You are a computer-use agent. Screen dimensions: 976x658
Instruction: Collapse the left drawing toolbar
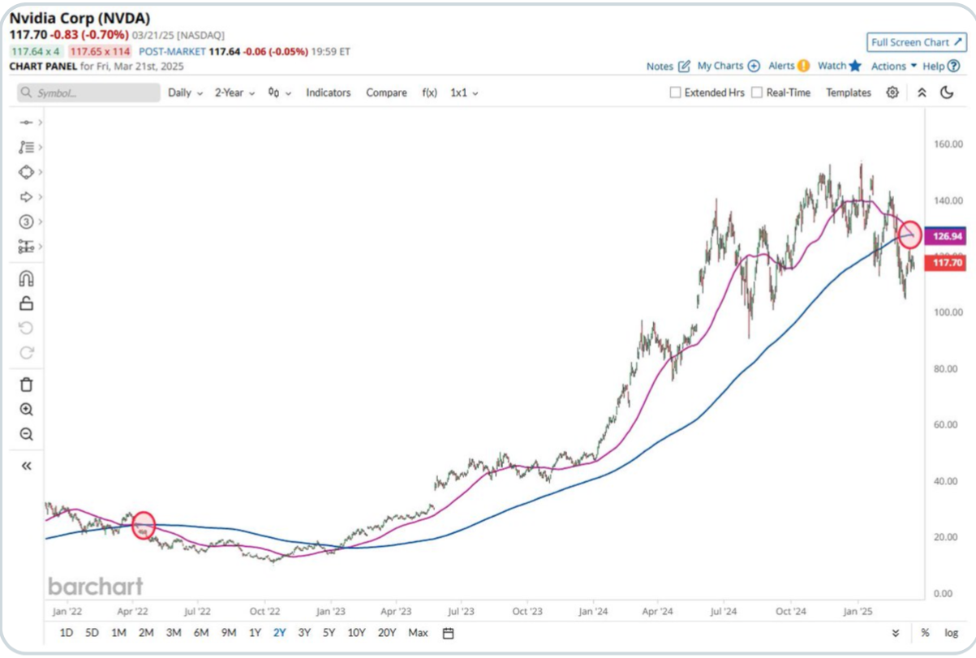pos(26,466)
